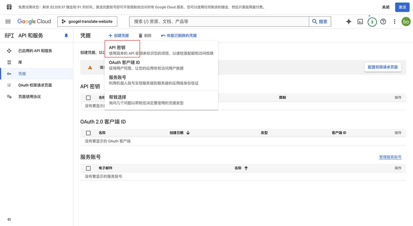Viewport: 413px width, 226px height.
Task: Unpin the API 和服务 panel pin icon
Action: [x=66, y=36]
